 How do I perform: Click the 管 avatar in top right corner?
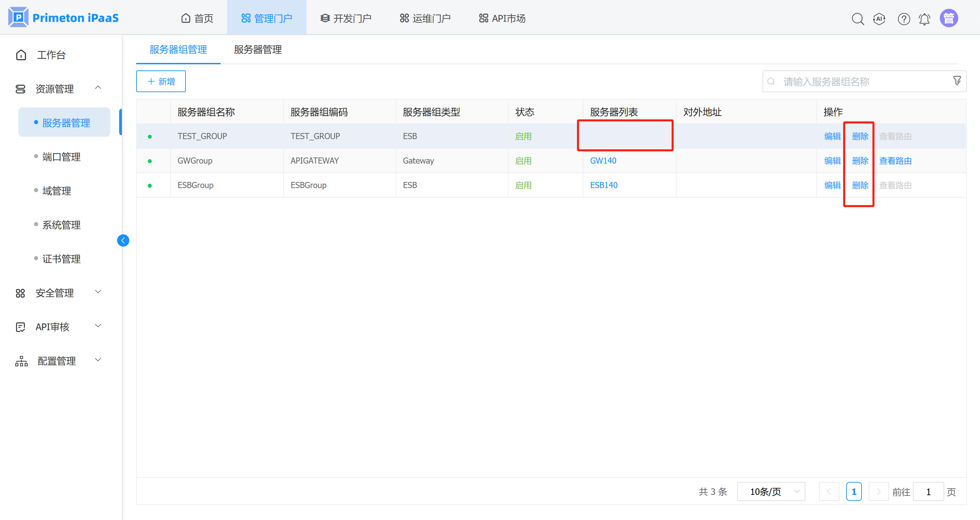coord(949,17)
